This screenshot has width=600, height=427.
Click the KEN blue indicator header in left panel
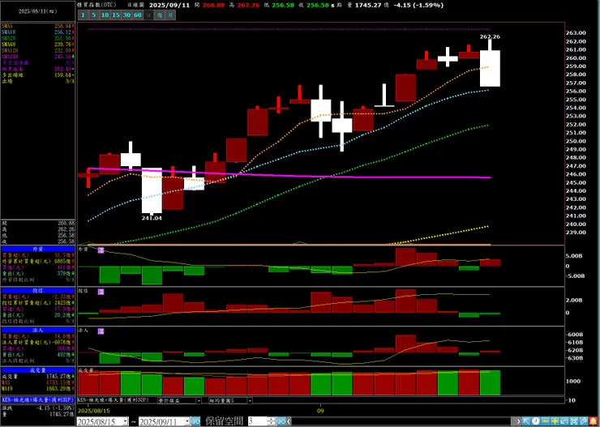(38, 399)
